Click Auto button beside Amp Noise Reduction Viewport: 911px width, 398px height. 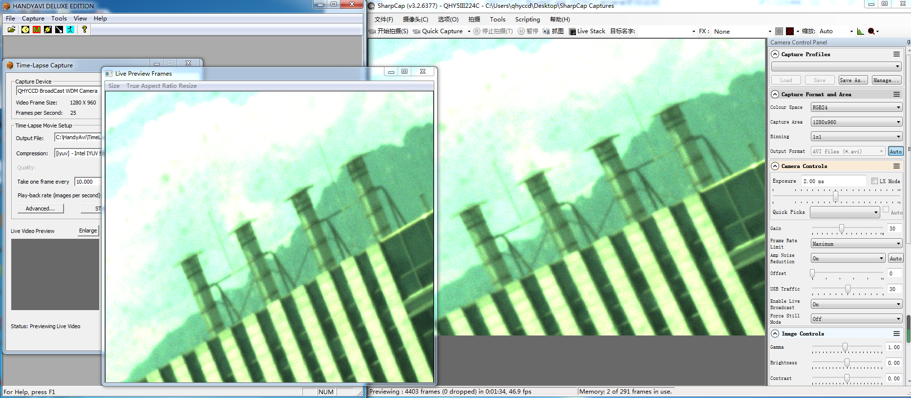coord(895,258)
